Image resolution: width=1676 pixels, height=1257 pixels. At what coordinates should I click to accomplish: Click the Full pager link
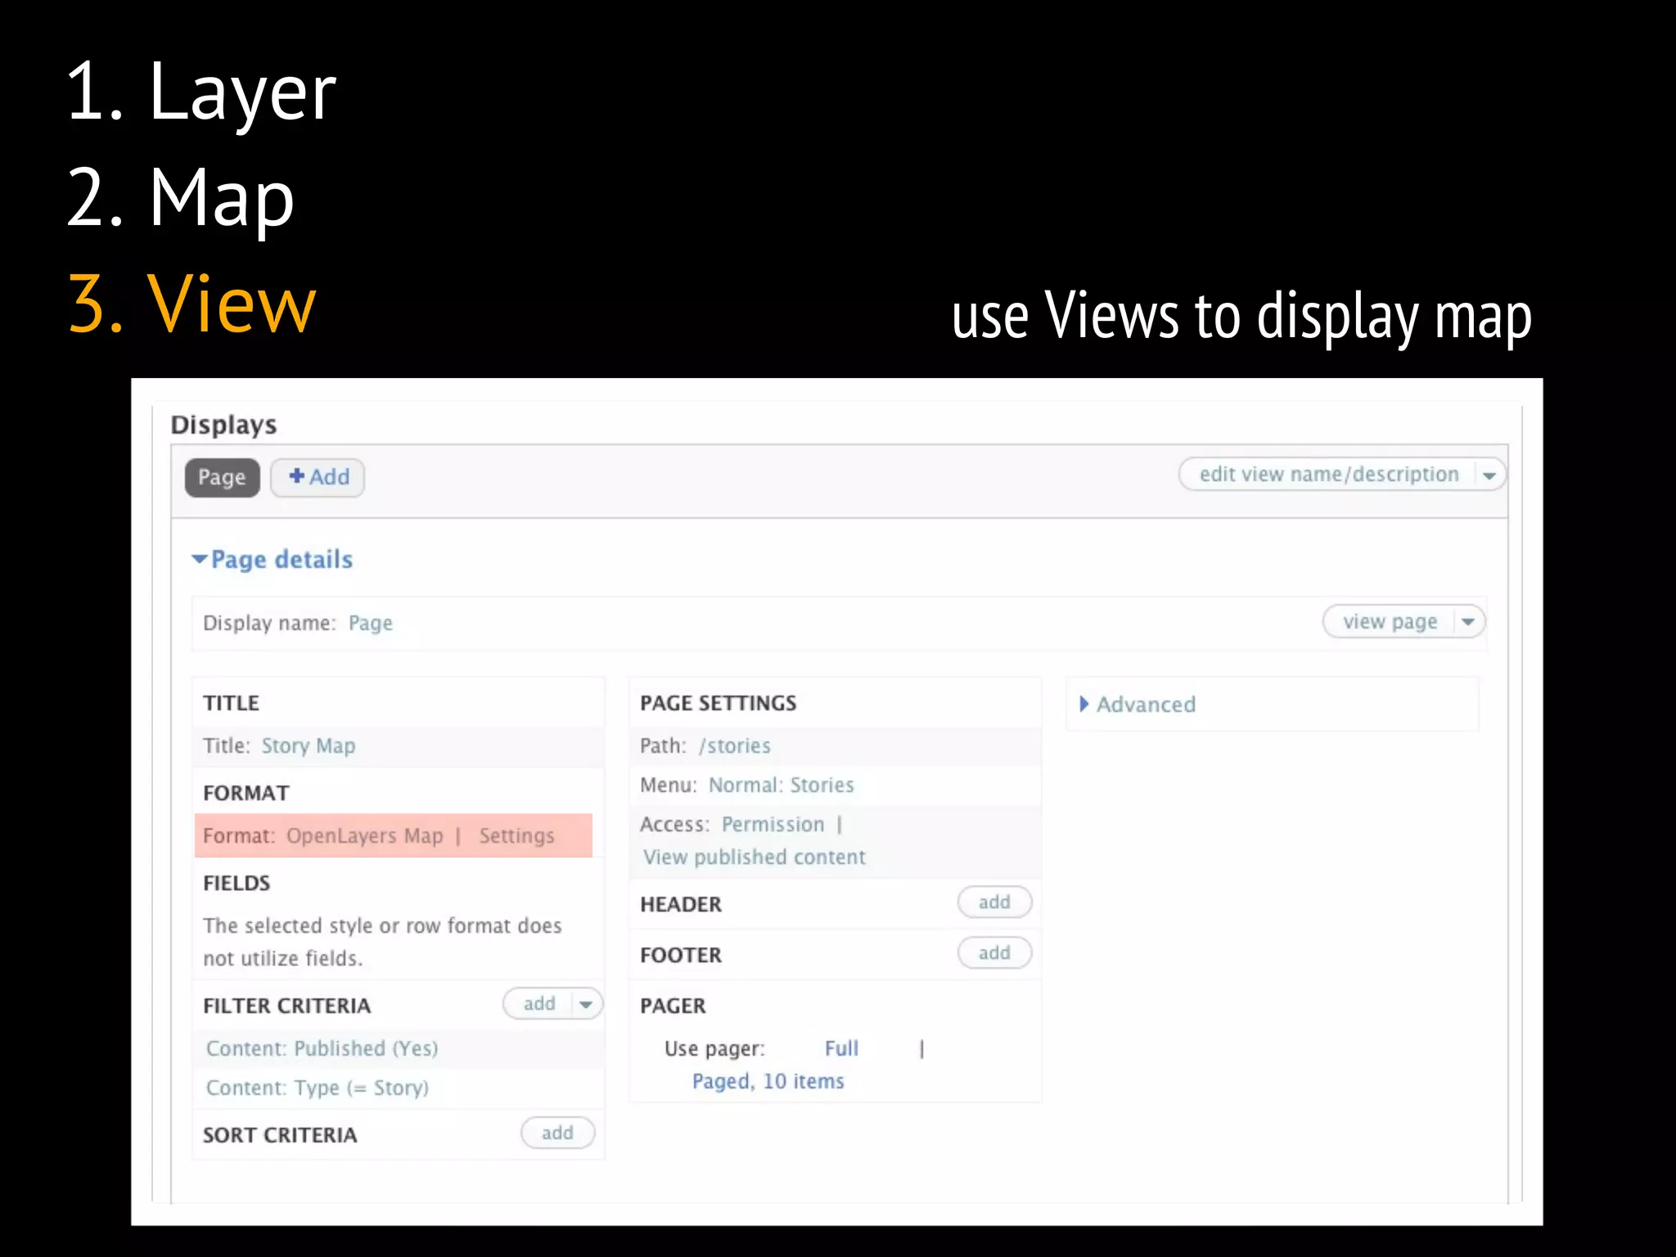coord(841,1048)
